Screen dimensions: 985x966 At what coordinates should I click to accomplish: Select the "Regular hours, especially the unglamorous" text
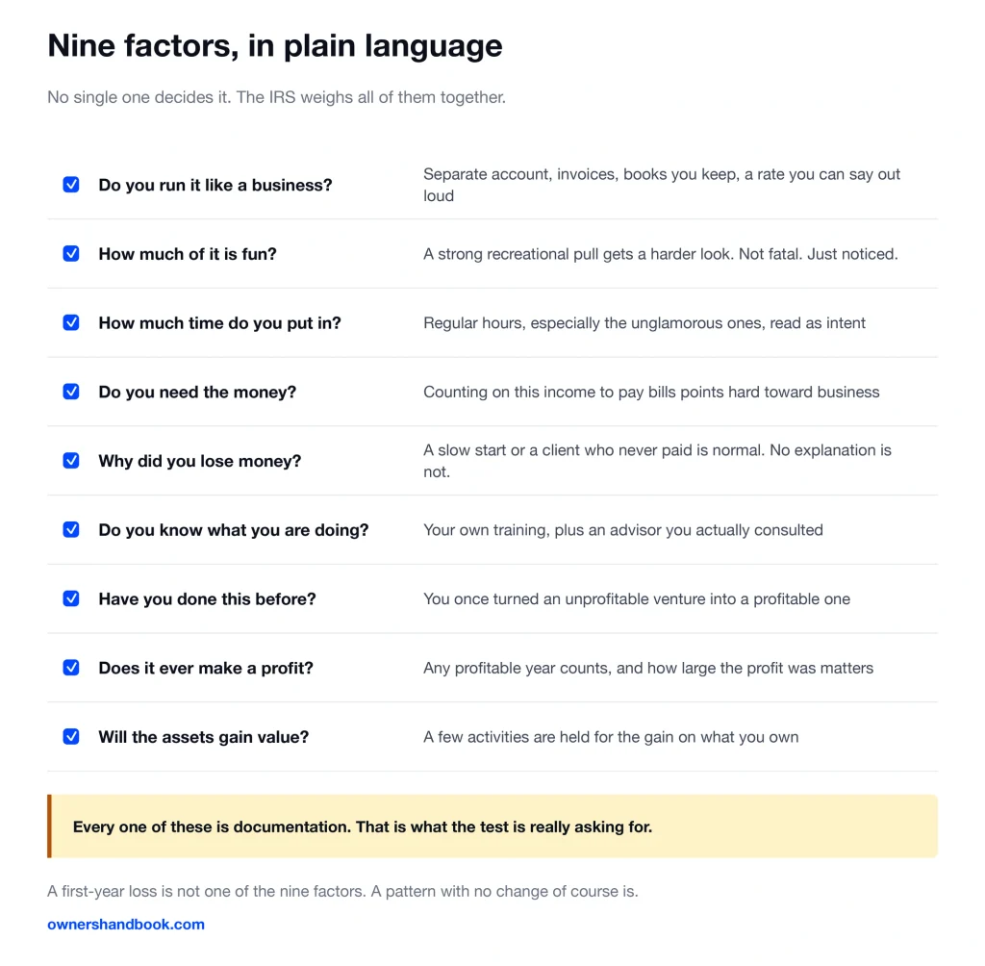click(644, 323)
